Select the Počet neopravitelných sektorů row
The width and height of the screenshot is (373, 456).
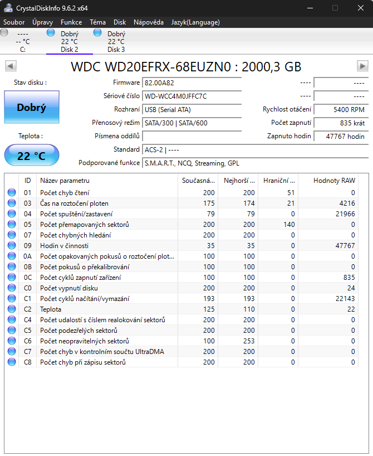(x=181, y=341)
